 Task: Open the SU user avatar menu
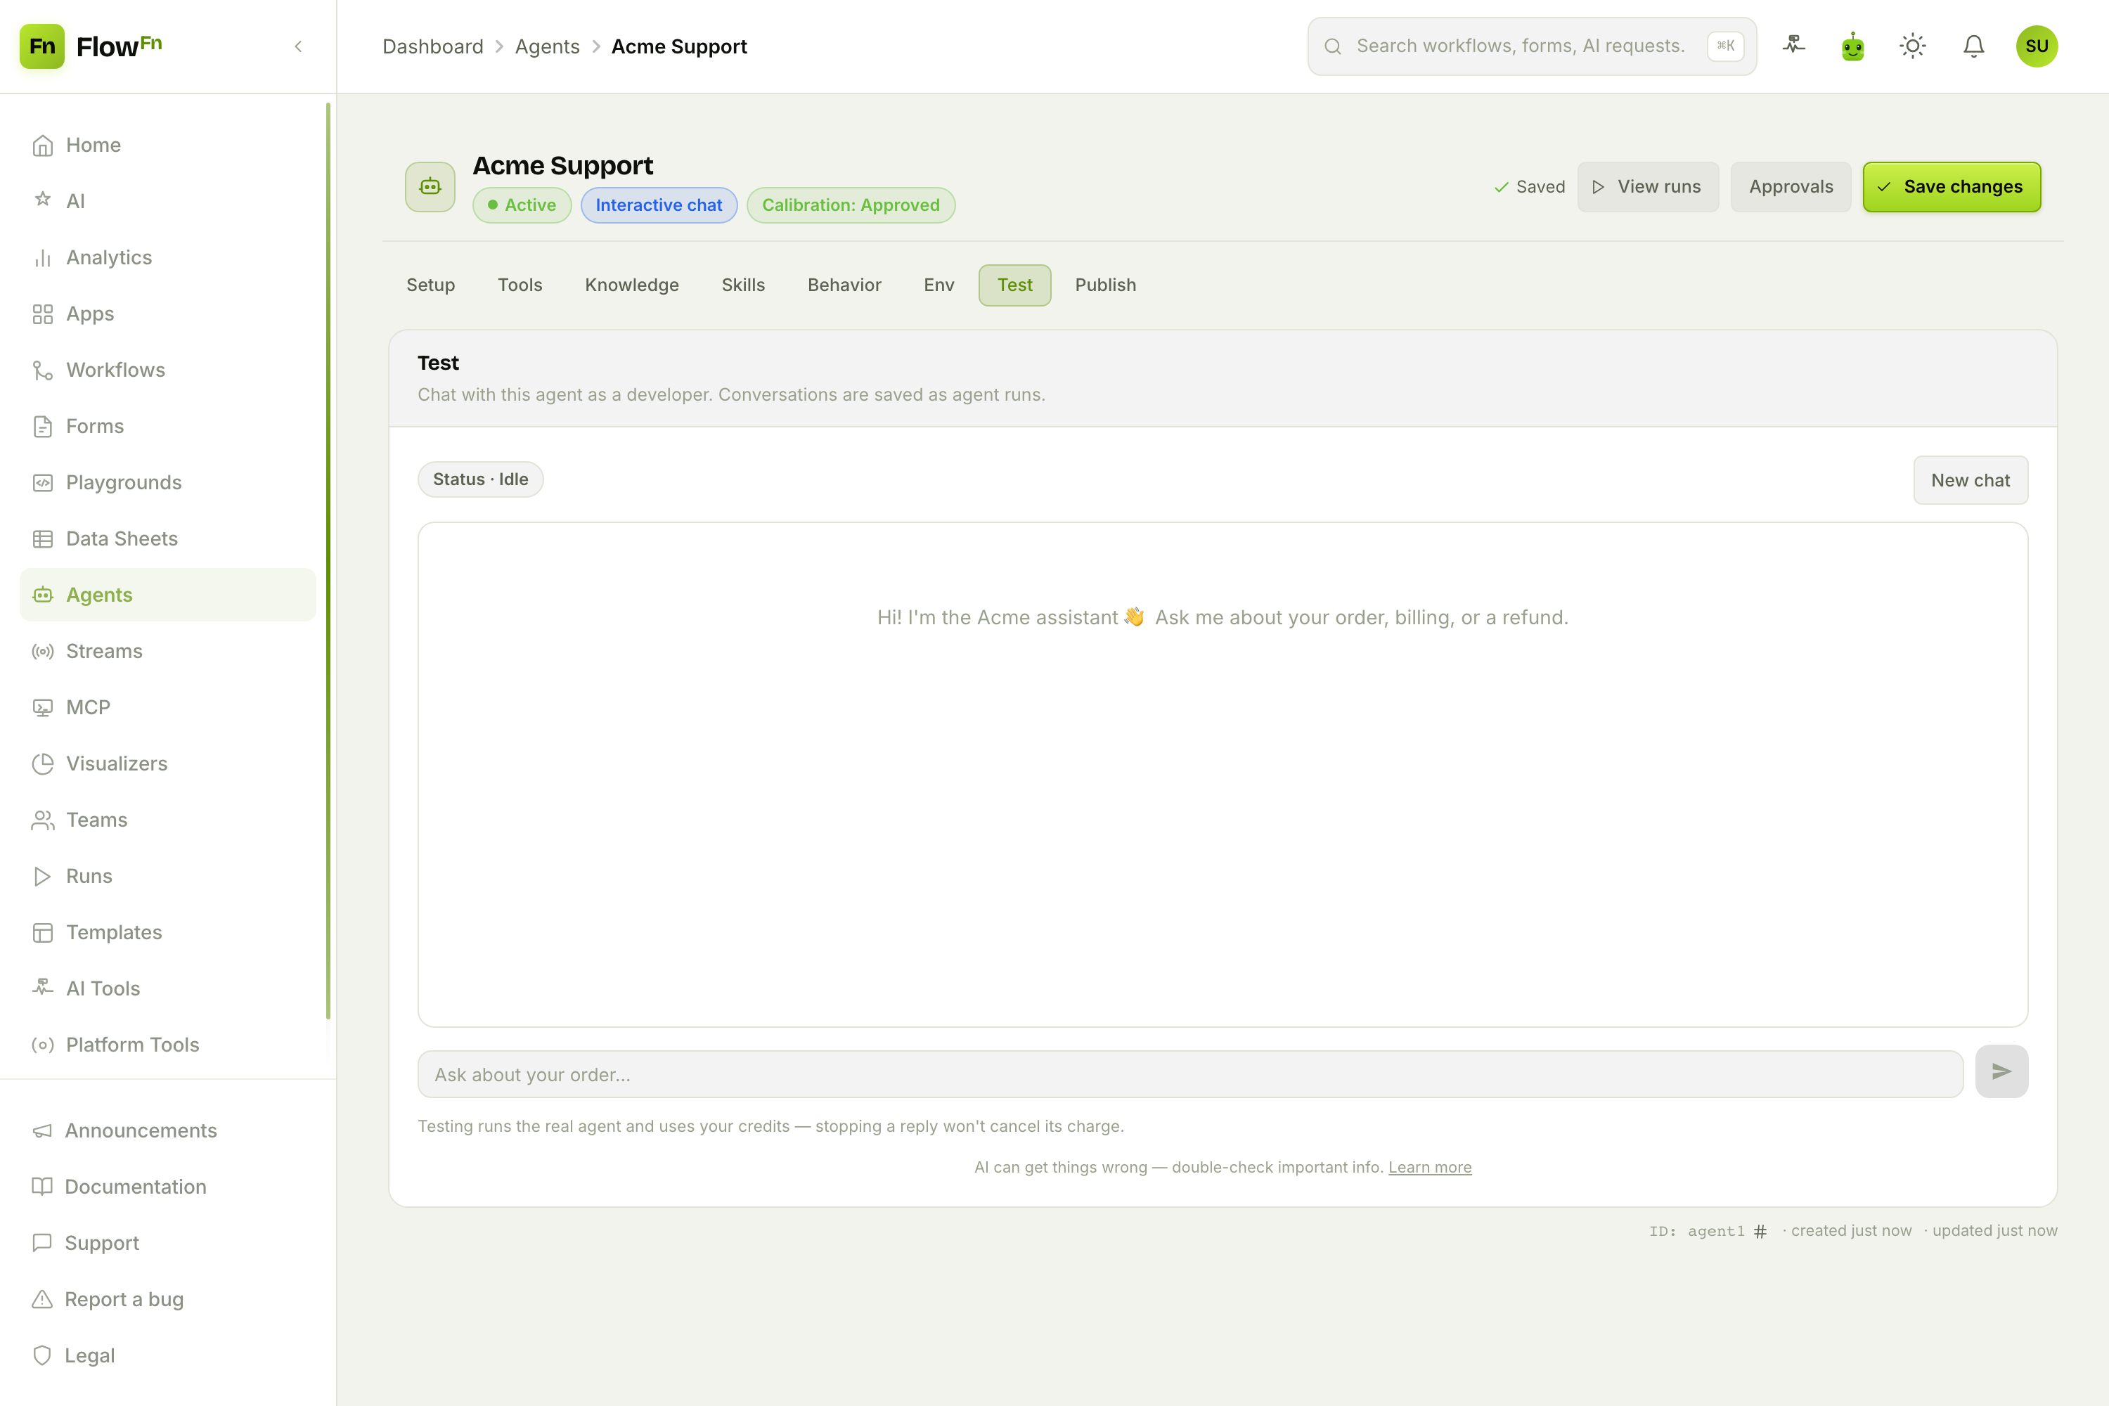tap(2037, 46)
